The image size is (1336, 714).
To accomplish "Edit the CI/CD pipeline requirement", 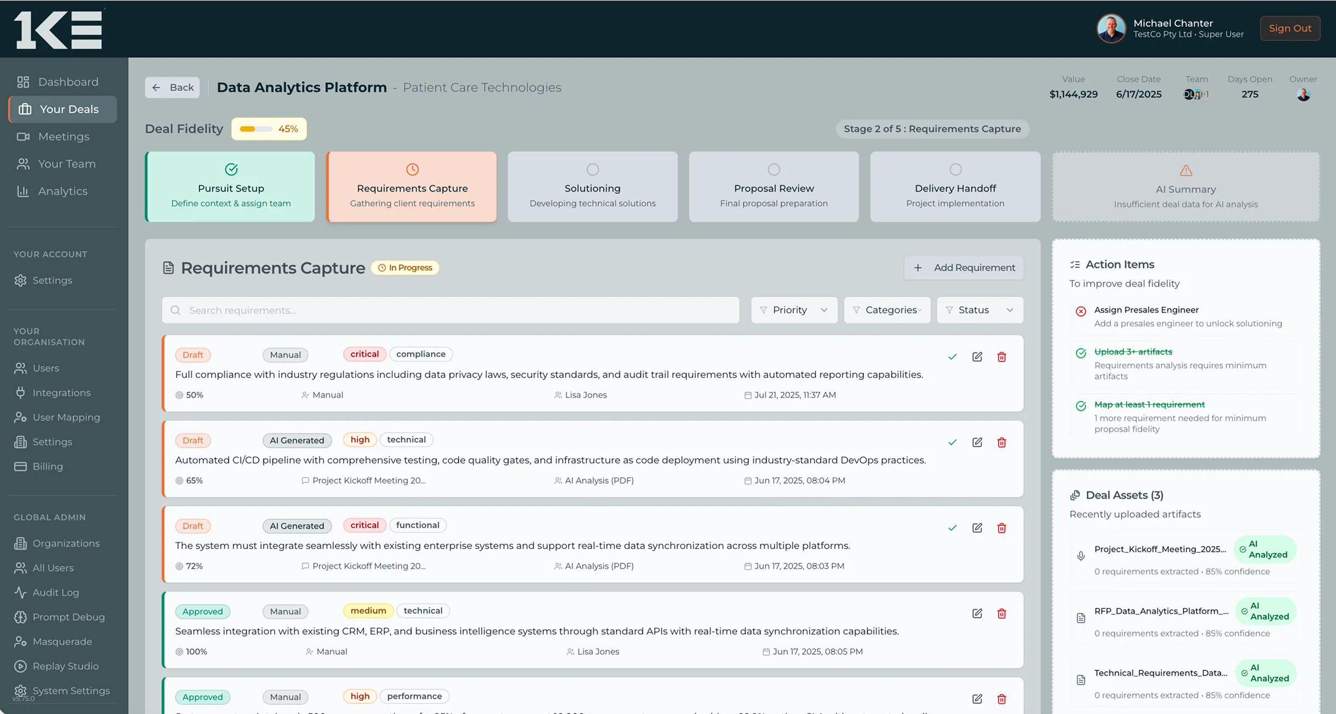I will pyautogui.click(x=977, y=442).
